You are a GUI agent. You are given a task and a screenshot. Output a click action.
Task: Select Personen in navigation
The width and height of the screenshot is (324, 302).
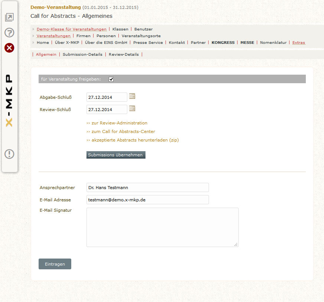tap(106, 36)
